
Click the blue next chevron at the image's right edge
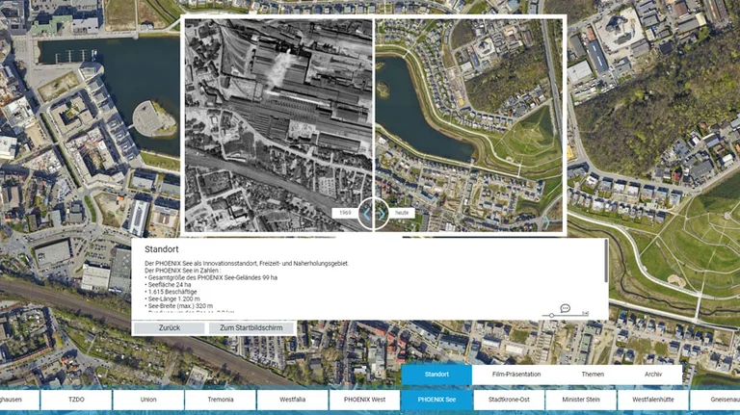[x=547, y=221]
